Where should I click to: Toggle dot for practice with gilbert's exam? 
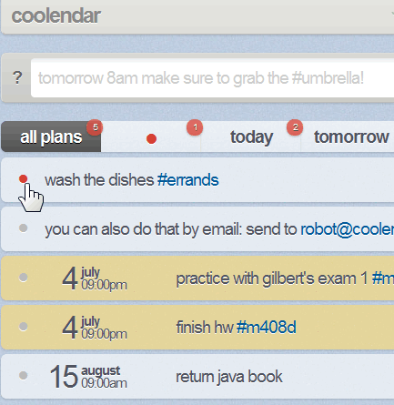[23, 278]
